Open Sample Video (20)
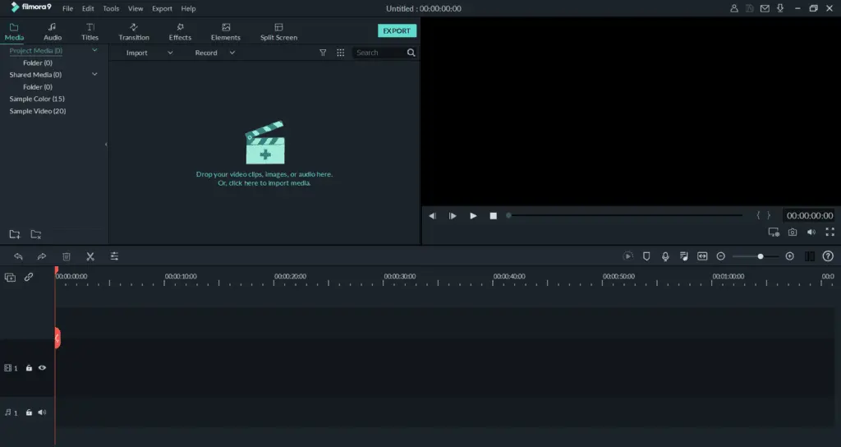The image size is (841, 447). (x=38, y=111)
